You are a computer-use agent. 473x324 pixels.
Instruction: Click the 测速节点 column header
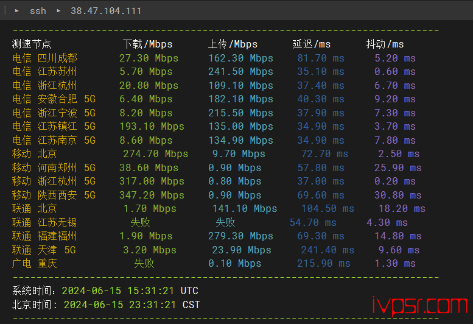click(x=32, y=44)
